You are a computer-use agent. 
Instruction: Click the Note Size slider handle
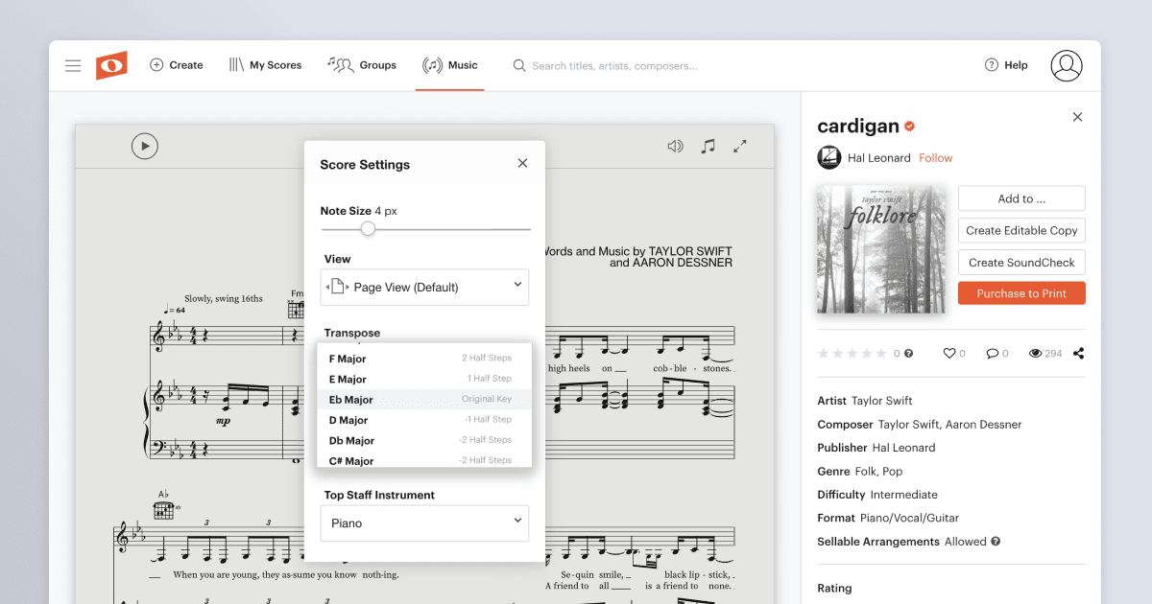368,228
